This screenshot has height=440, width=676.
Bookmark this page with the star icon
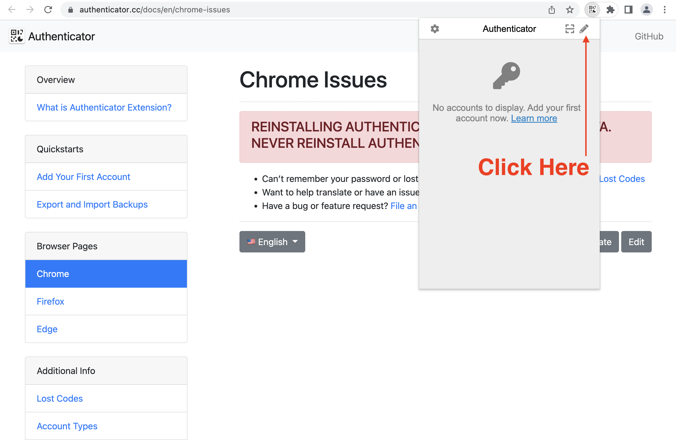[x=570, y=10]
